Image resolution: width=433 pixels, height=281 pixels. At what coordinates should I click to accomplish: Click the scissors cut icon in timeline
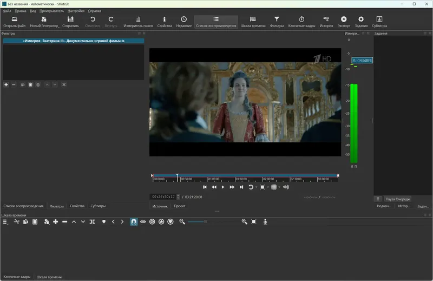[17, 221]
